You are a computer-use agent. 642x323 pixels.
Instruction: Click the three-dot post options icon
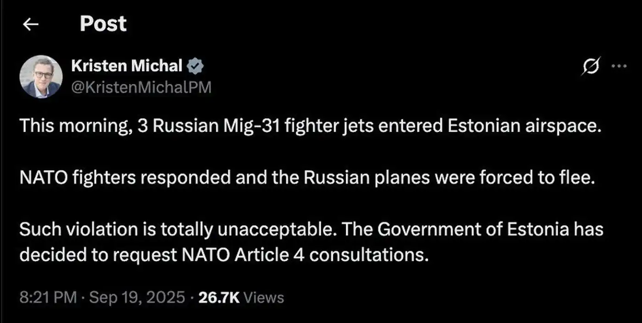[619, 66]
